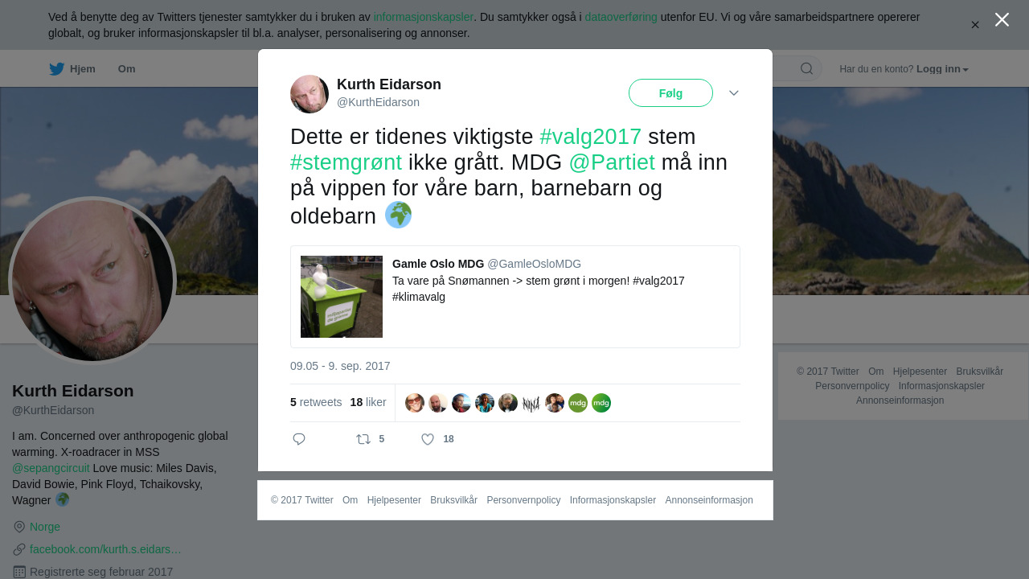Retweet using the retweet arrows icon
Viewport: 1029px width, 579px height.
pyautogui.click(x=363, y=439)
